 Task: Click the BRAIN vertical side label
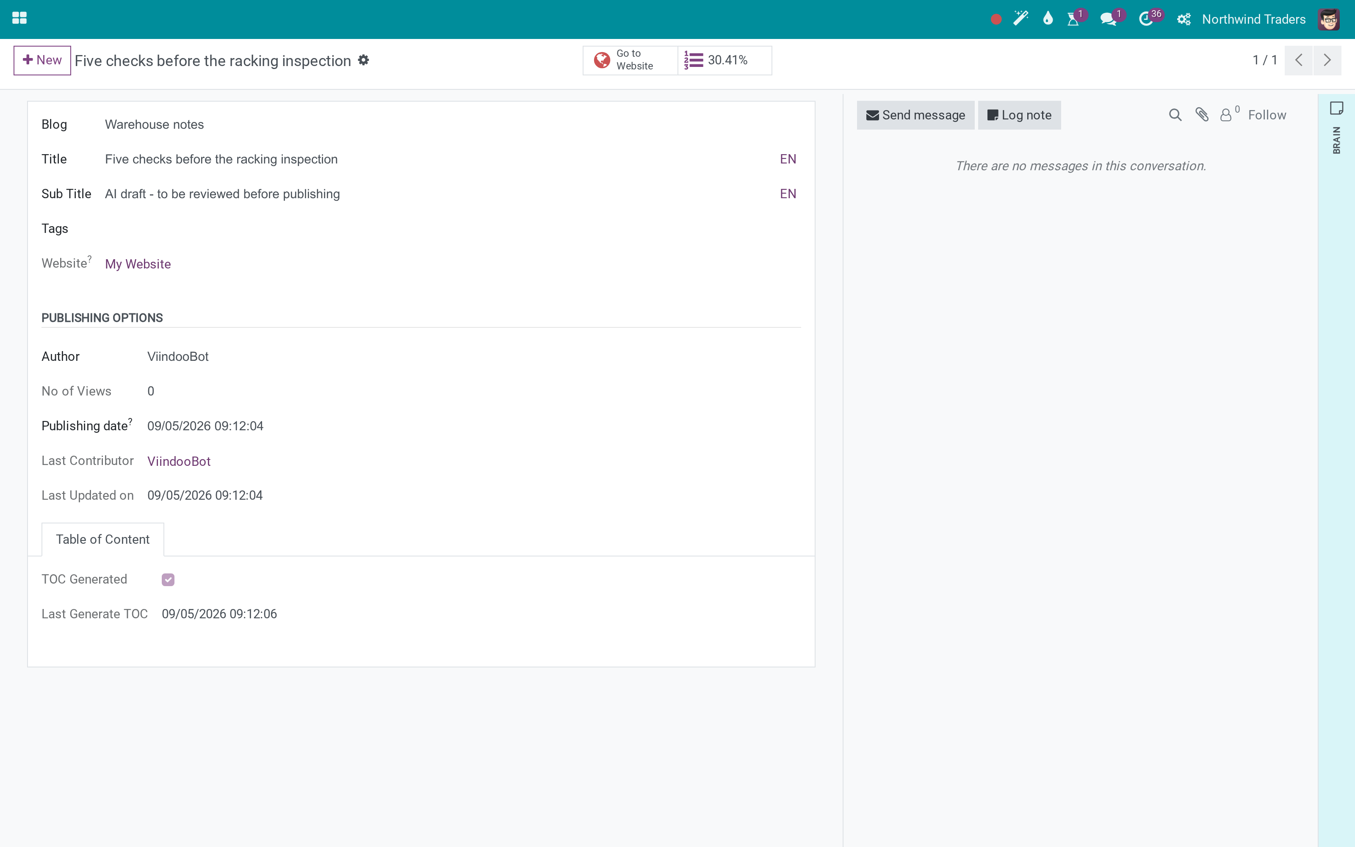(1336, 140)
